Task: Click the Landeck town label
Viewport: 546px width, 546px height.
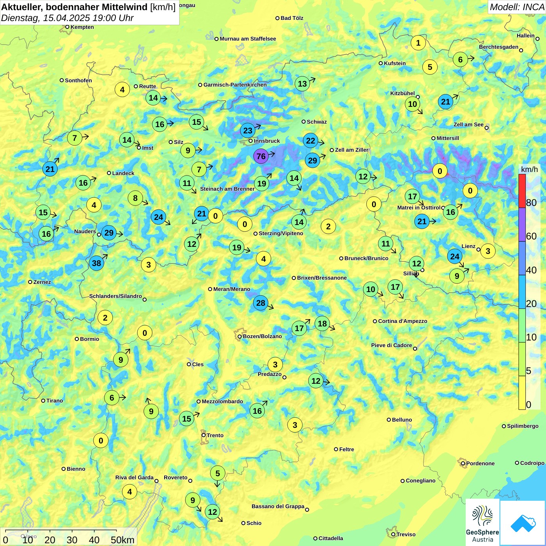Action: click(x=123, y=173)
